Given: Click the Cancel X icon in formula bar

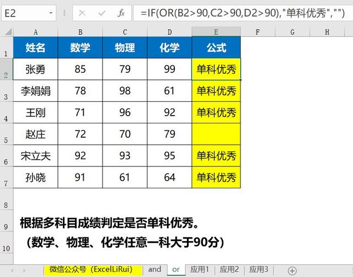Looking at the screenshot, I should (82, 13).
